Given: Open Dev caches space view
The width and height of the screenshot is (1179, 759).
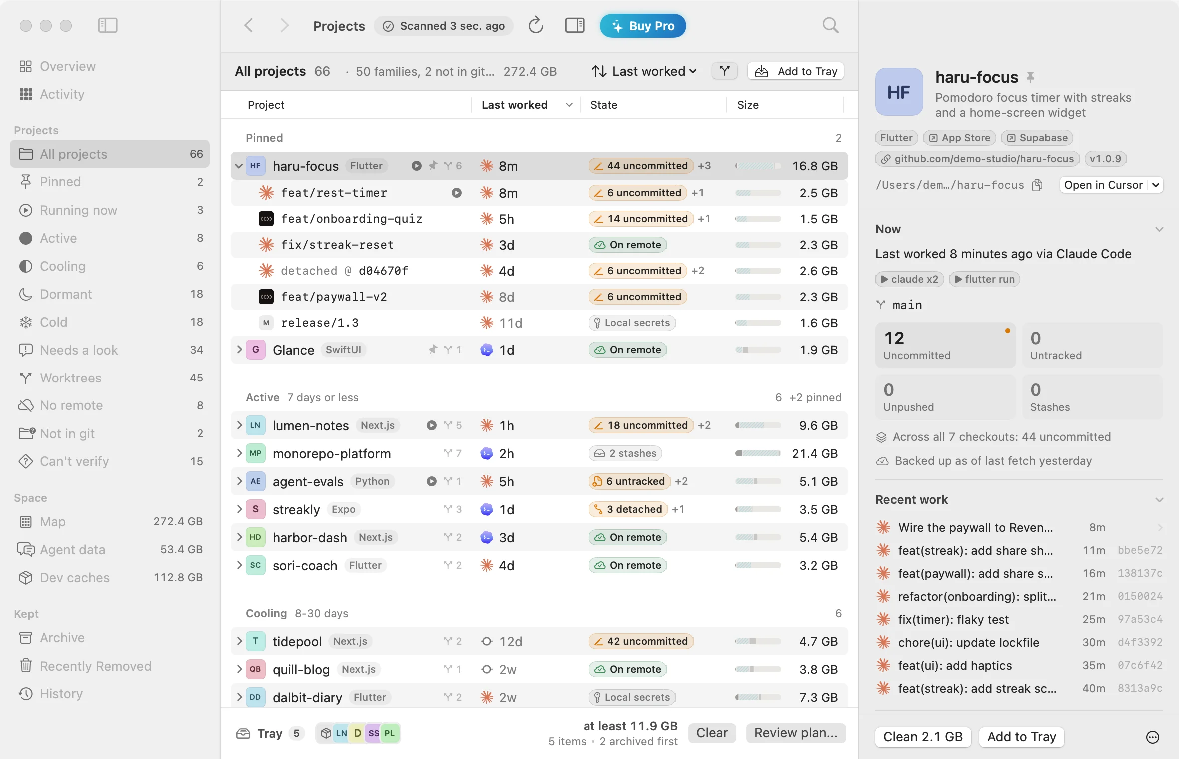Looking at the screenshot, I should coord(110,578).
